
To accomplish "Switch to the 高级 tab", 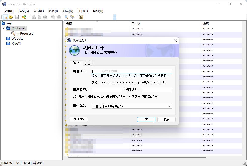I will [88, 63].
